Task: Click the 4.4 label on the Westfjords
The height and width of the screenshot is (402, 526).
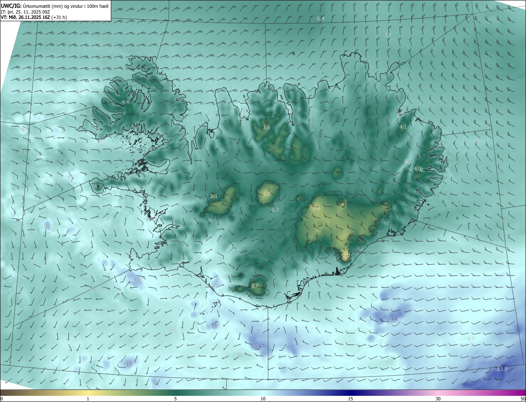Action: tap(125, 102)
